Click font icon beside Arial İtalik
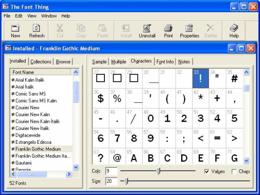The height and width of the screenshot is (195, 260). pos(13,87)
